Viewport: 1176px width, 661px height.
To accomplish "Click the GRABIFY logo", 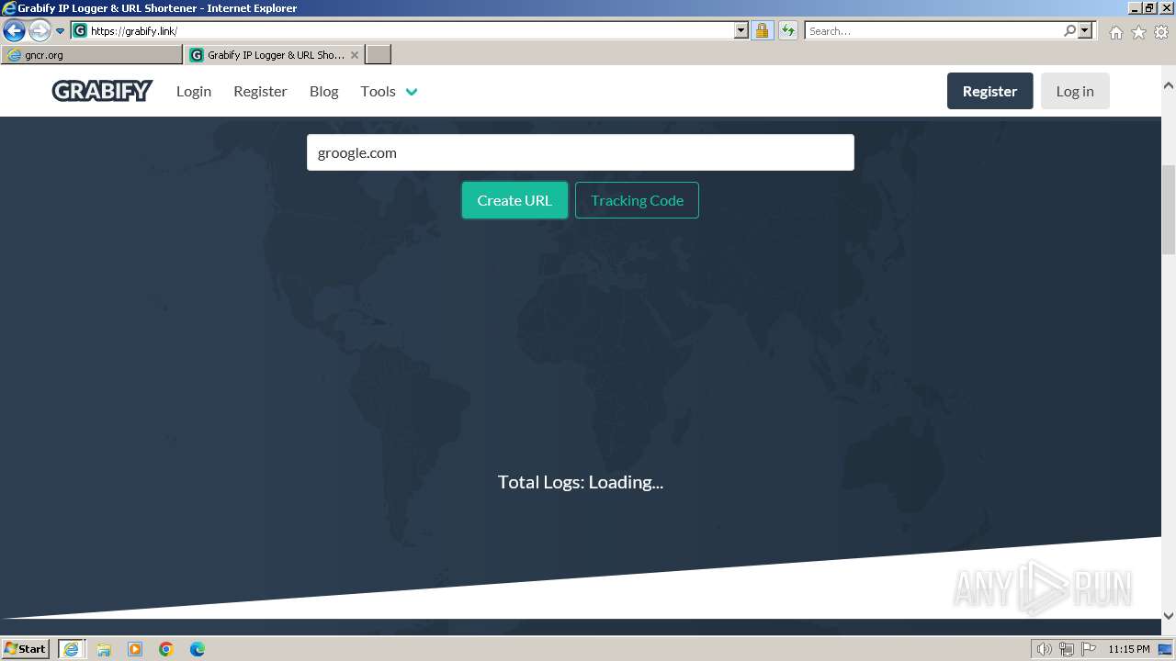I will click(102, 91).
